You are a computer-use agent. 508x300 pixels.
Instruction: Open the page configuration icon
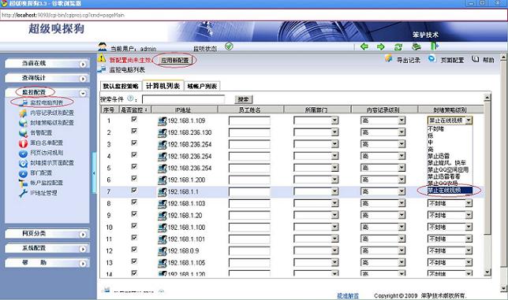[431, 59]
